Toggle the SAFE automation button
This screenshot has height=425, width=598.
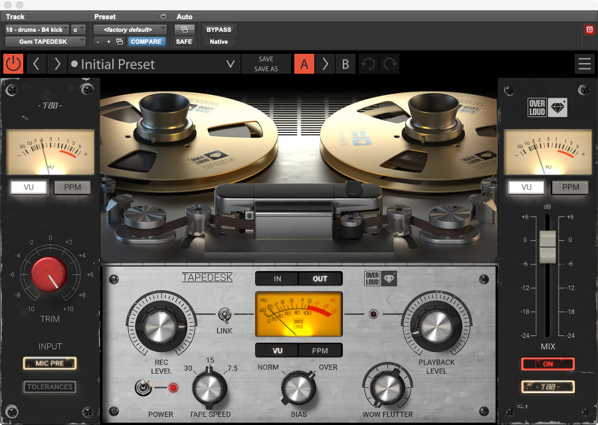tap(184, 42)
